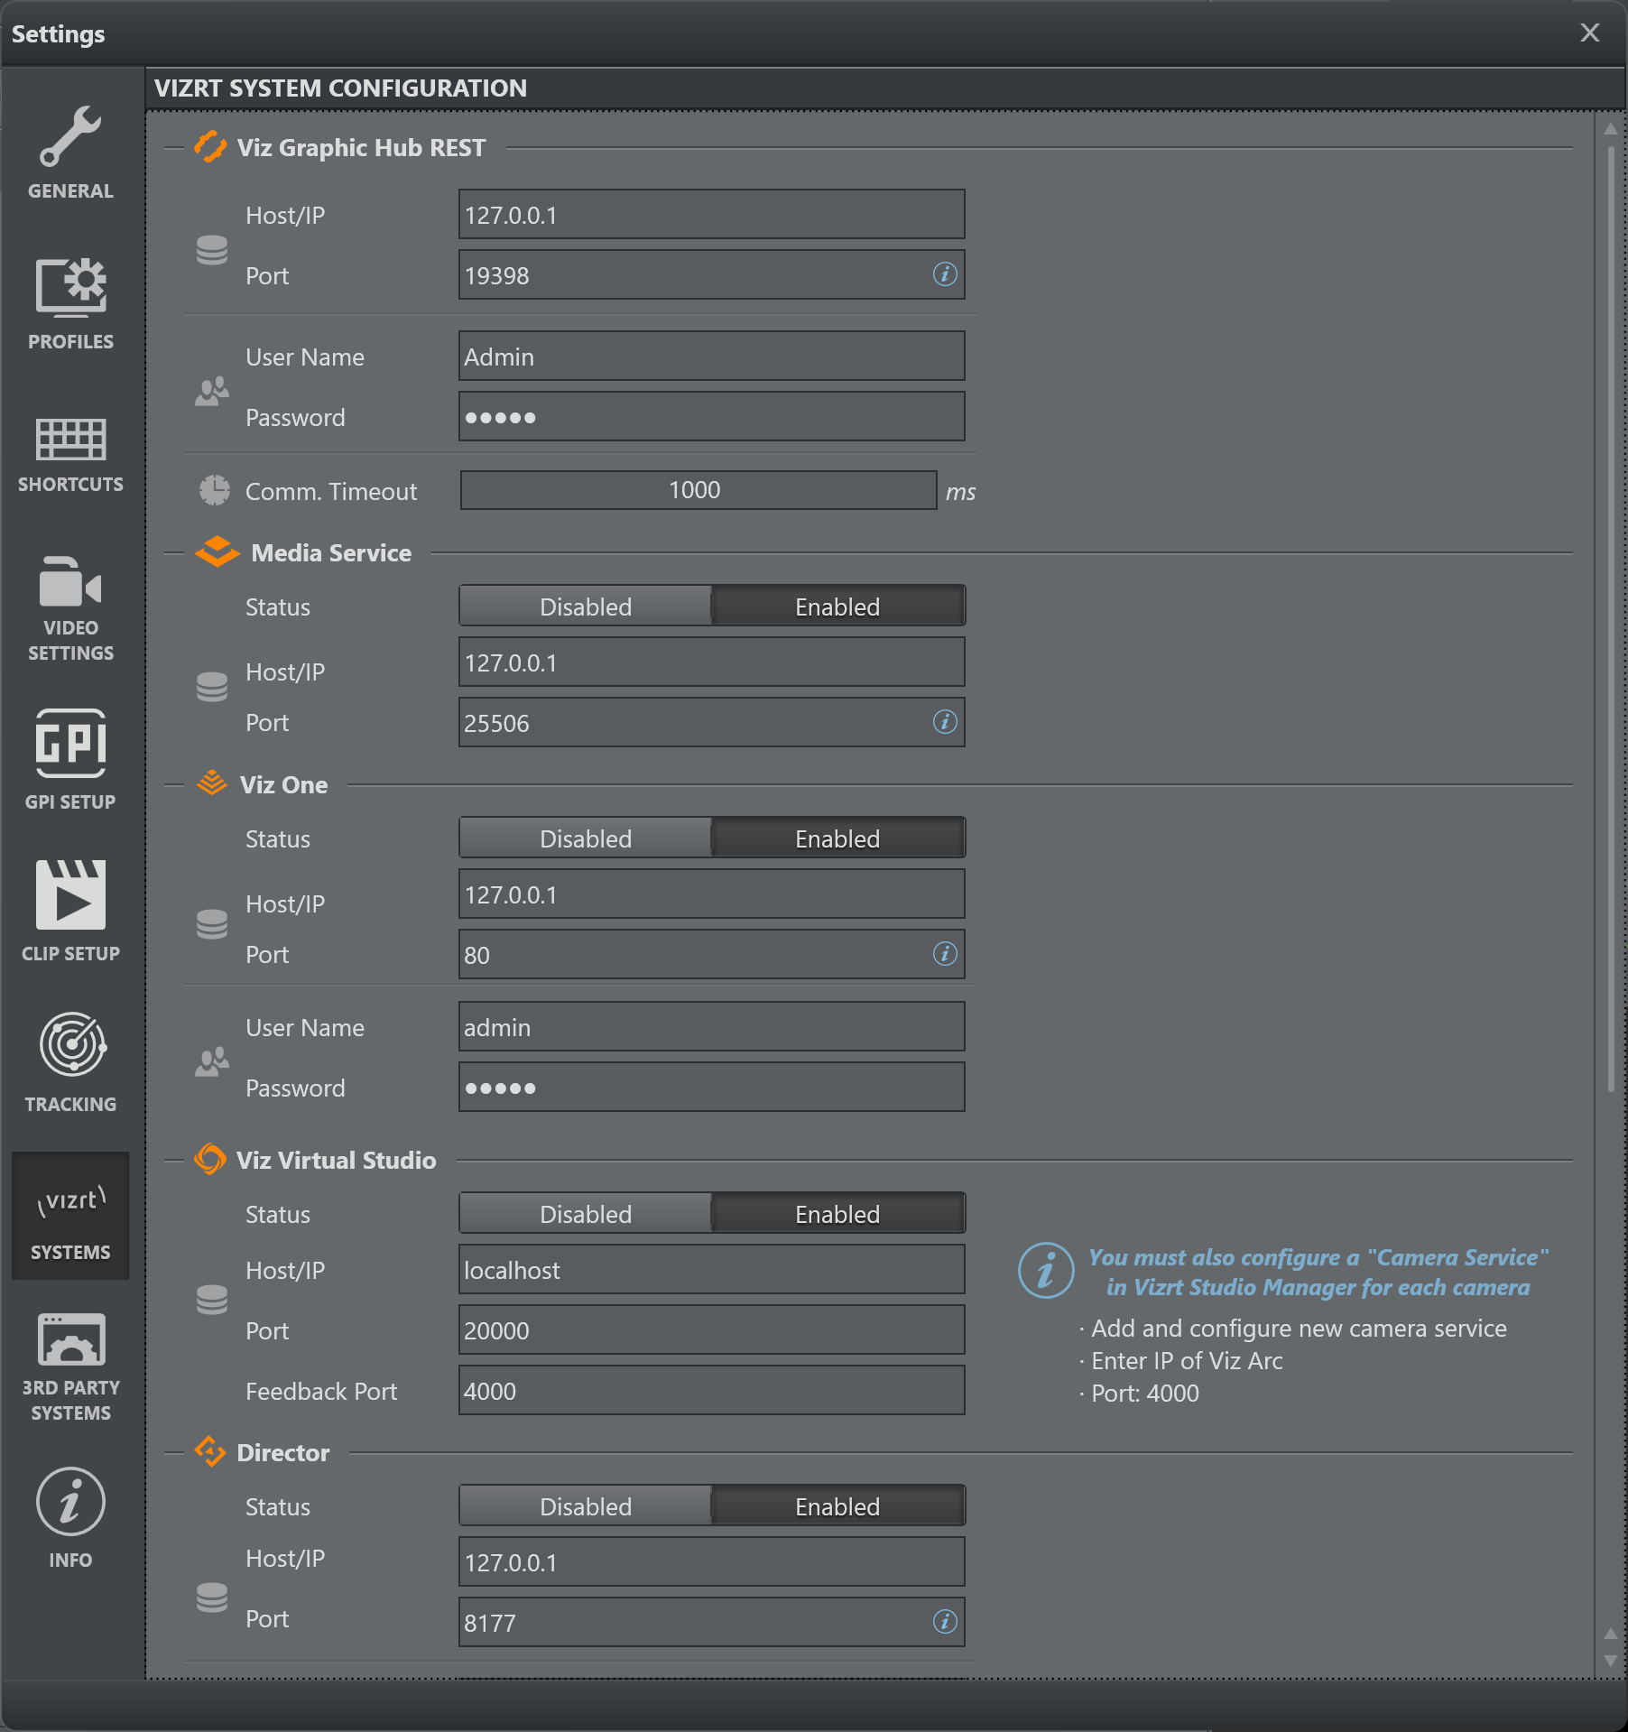Open the Profiles monitor-gear icon

70,287
